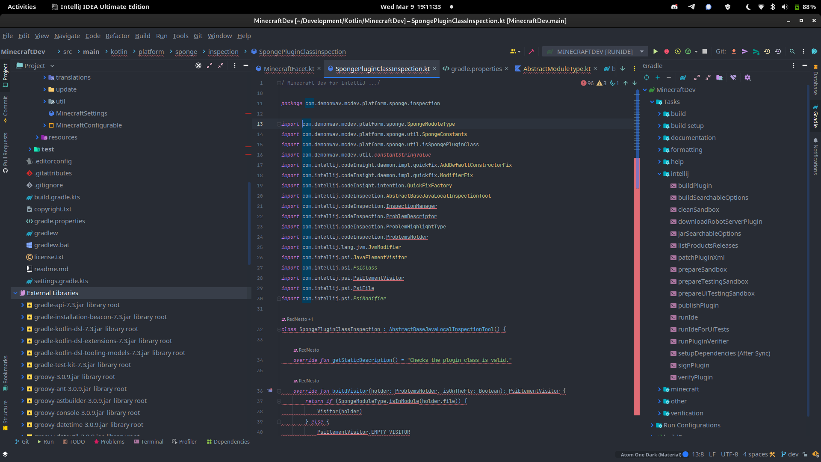This screenshot has width=821, height=462.
Task: Open the Refactor menu
Action: [117, 36]
